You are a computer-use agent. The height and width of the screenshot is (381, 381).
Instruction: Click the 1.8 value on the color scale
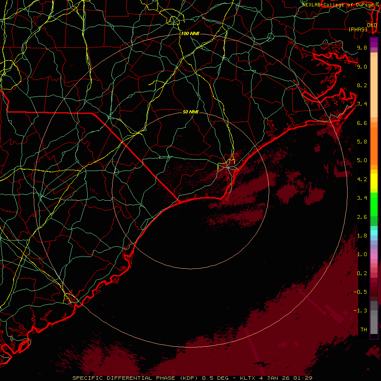click(362, 236)
